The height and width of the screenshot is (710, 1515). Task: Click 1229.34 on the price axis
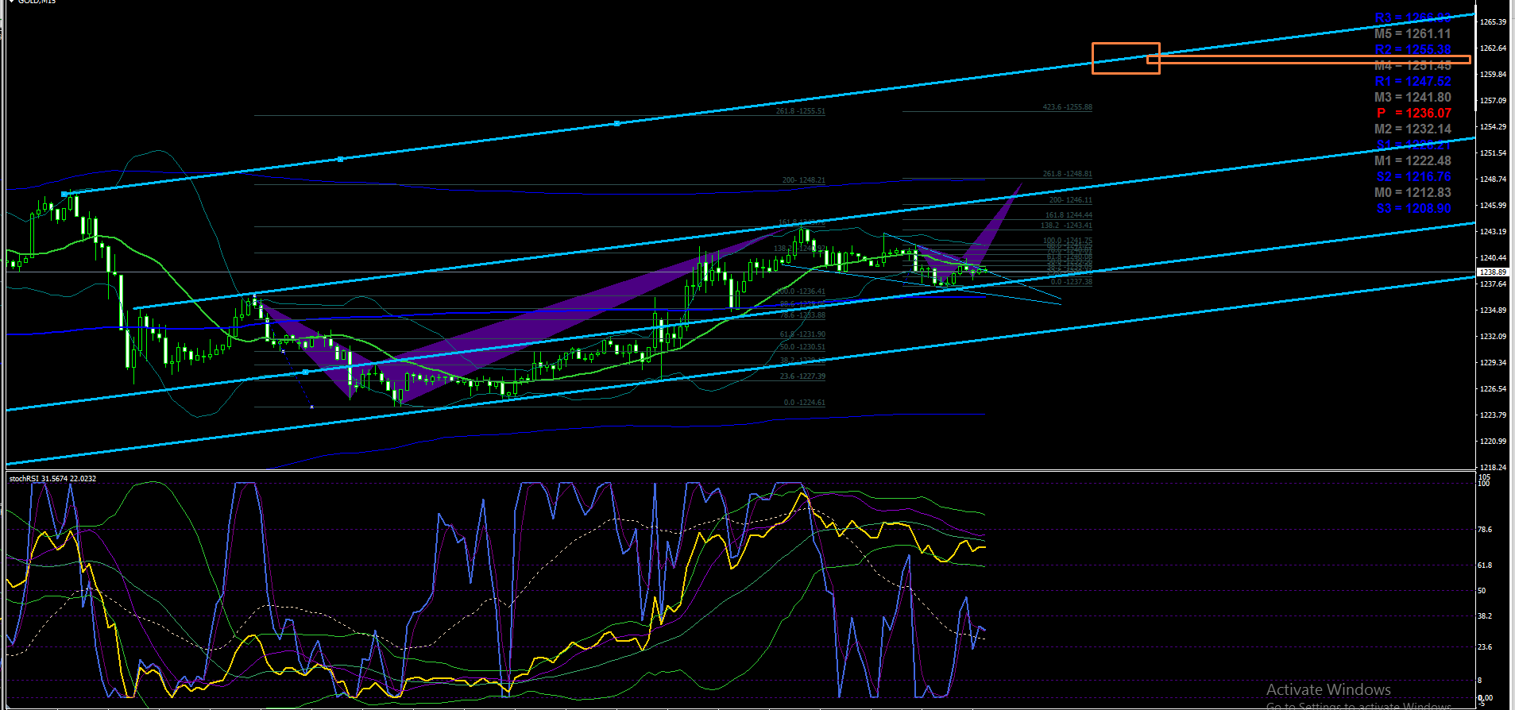pyautogui.click(x=1494, y=363)
